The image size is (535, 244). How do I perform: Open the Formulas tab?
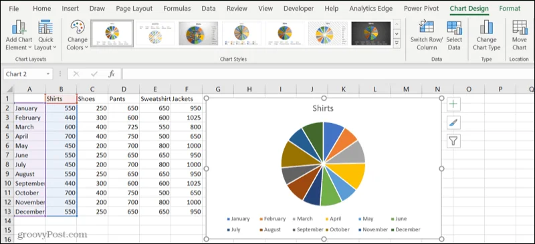[x=177, y=9]
